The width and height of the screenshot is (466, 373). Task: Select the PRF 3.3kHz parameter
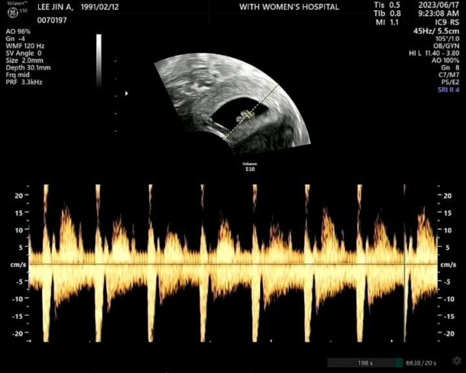tap(24, 82)
